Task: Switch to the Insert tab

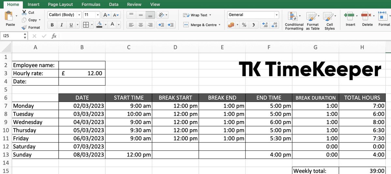Action: click(34, 4)
